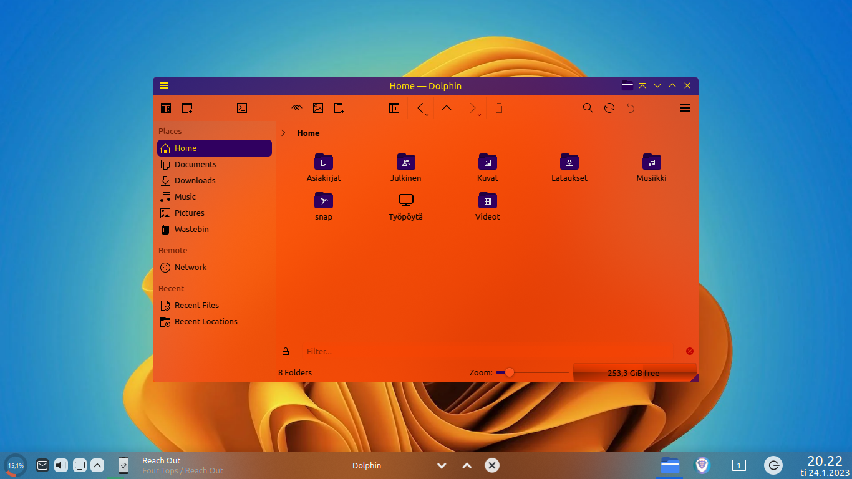The width and height of the screenshot is (852, 479).
Task: Click the 8 Folders status text
Action: [295, 373]
